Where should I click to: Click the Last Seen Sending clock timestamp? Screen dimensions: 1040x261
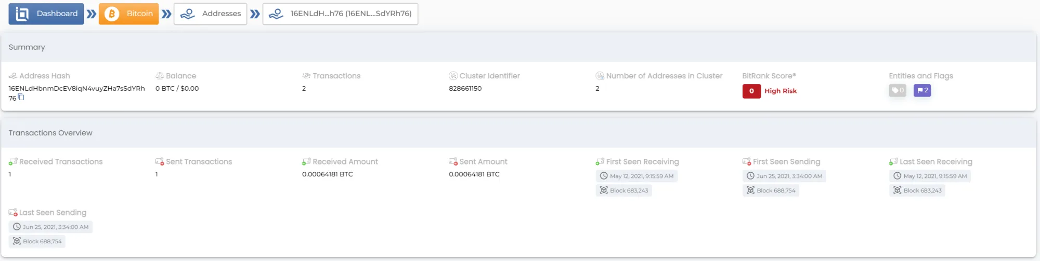click(50, 227)
